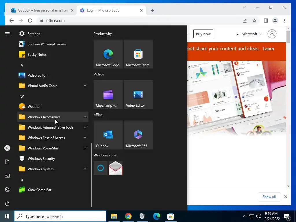Close the Microsoft 365 tab
The width and height of the screenshot is (296, 222).
141,10
